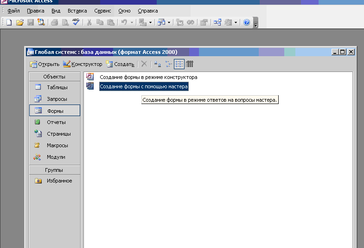
Task: Click the Analyze toolbar icon
Action: (161, 22)
